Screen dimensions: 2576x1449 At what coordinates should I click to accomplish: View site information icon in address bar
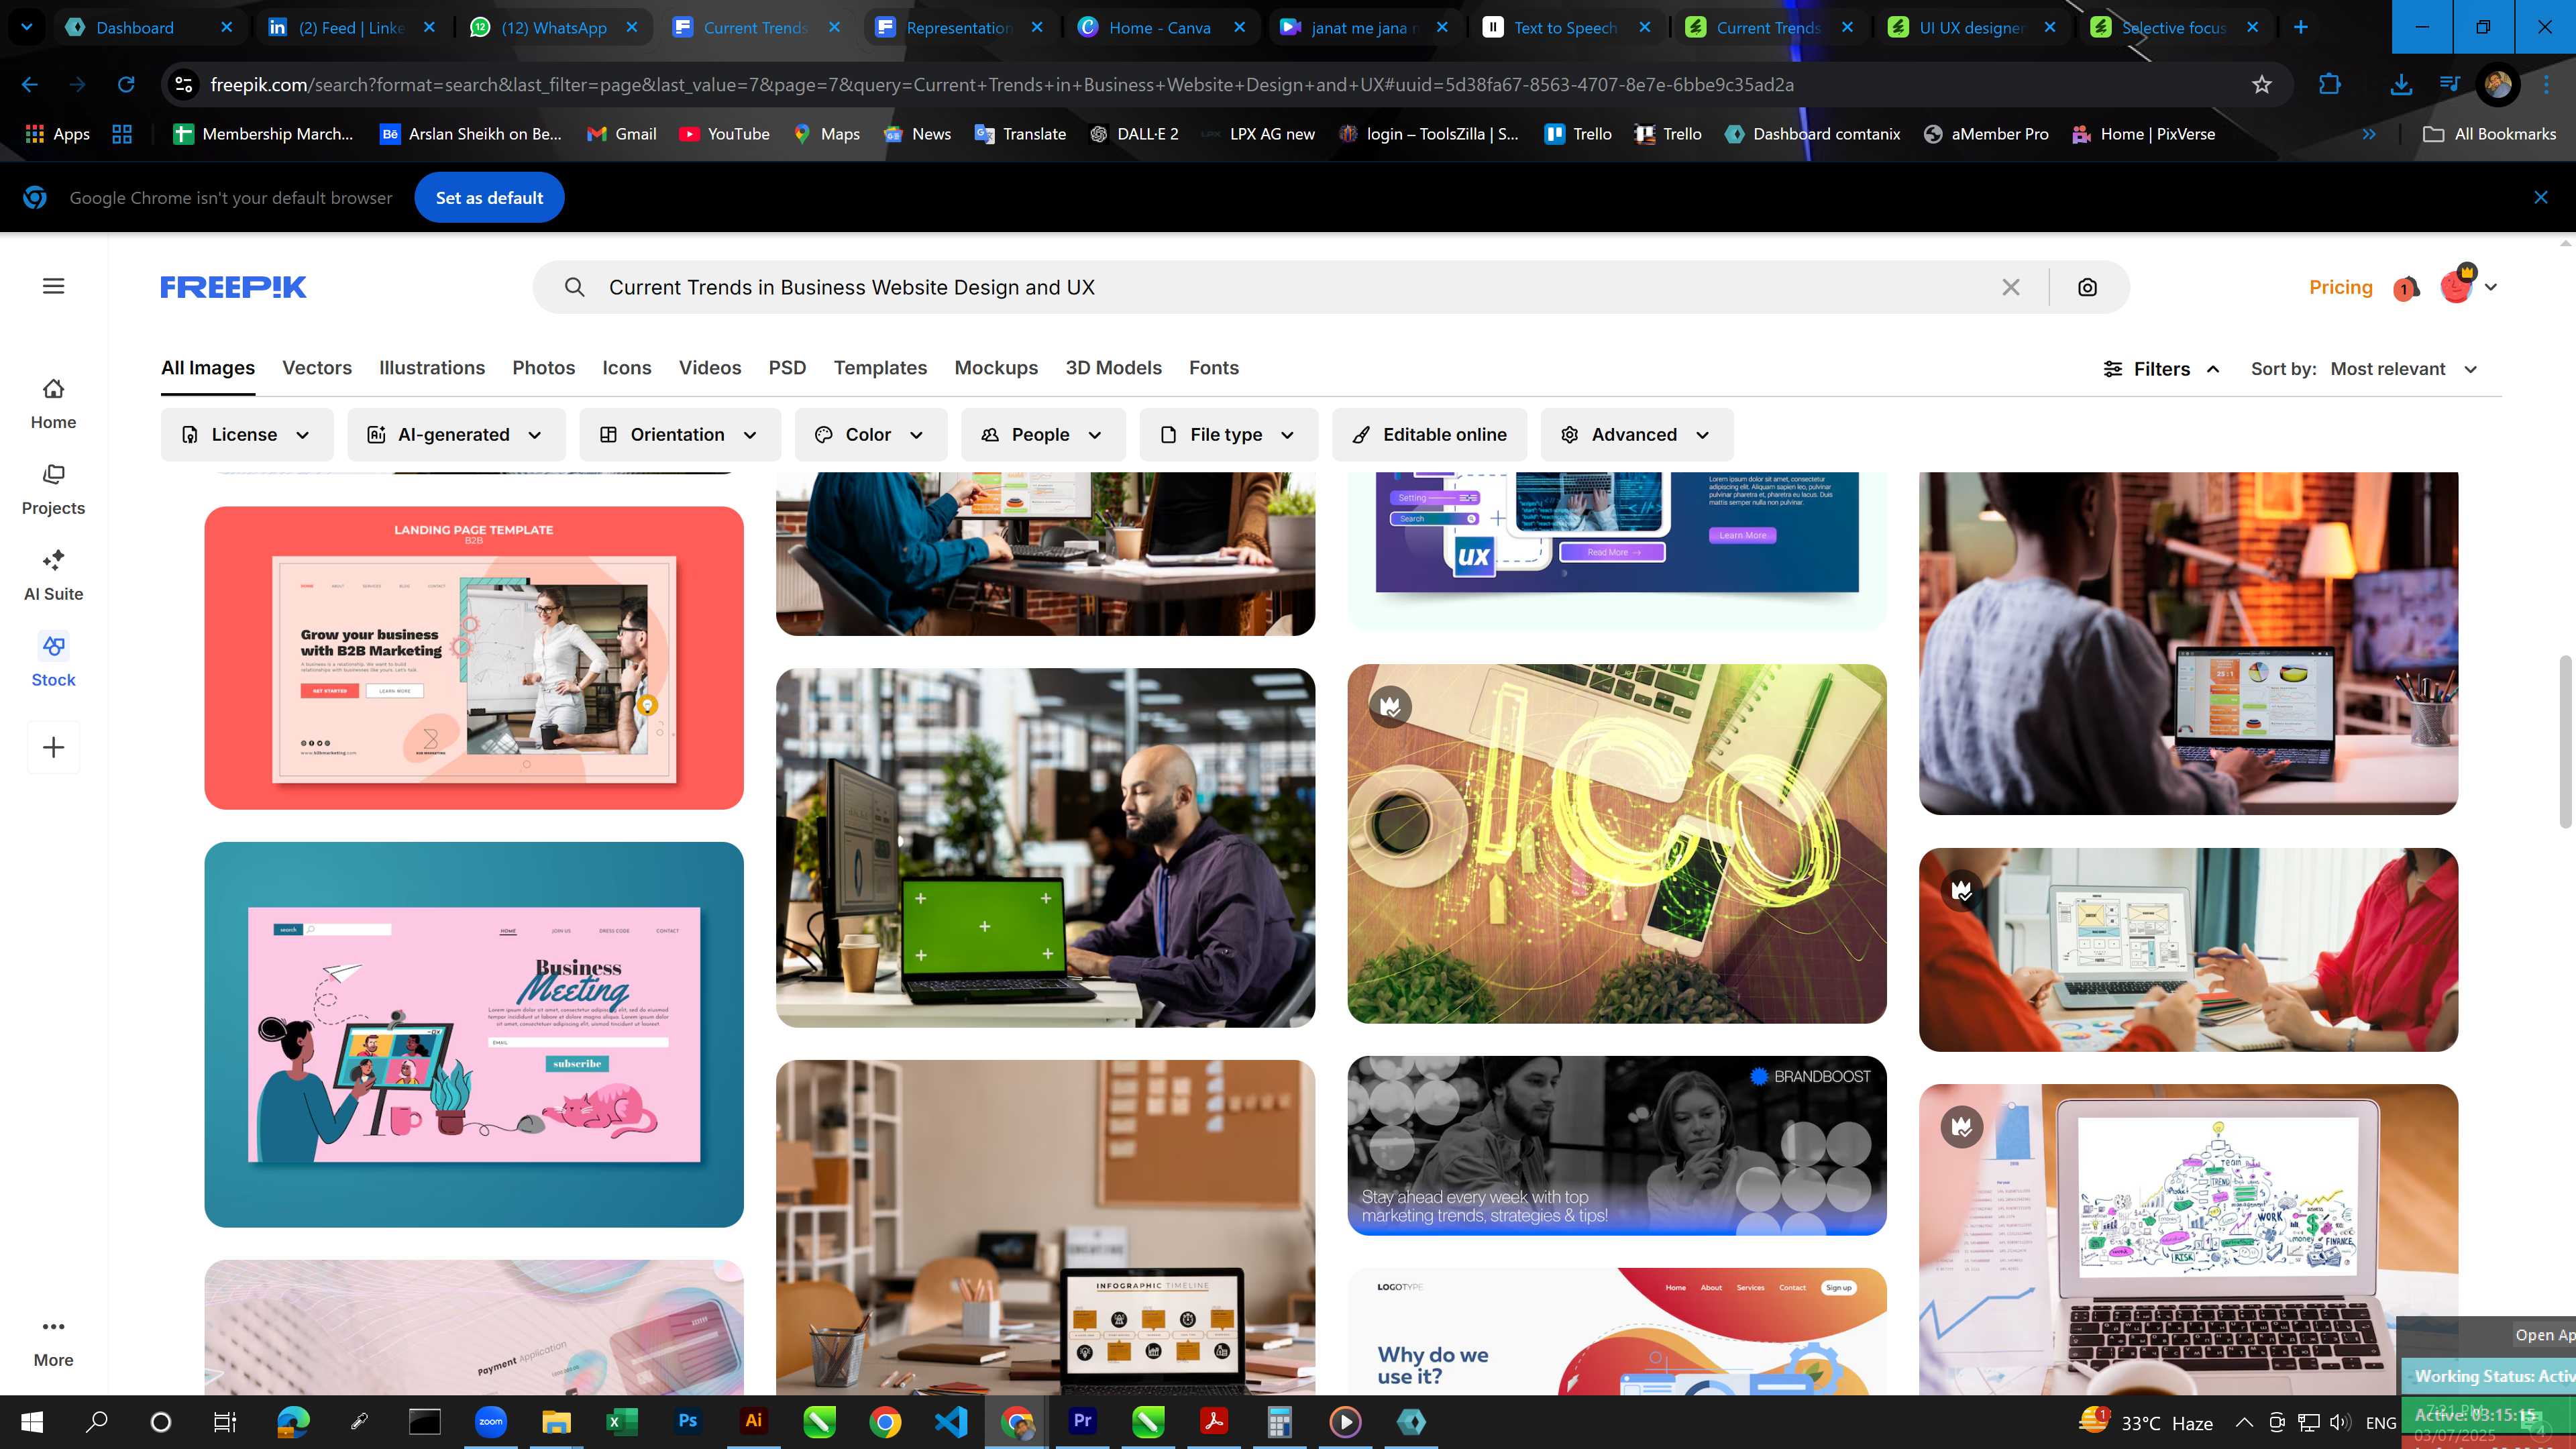pyautogui.click(x=184, y=85)
